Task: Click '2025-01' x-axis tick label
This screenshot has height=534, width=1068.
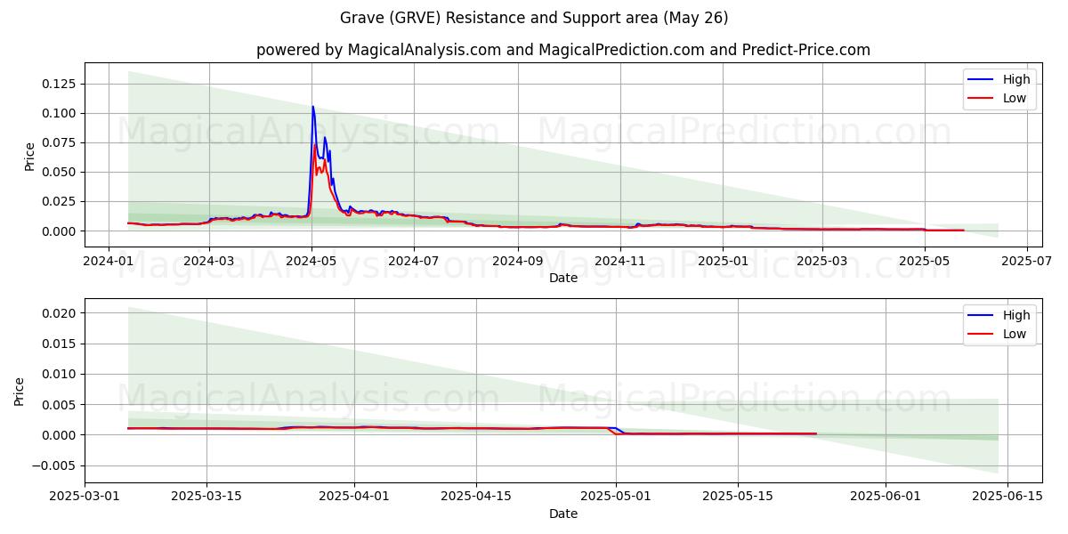Action: click(x=723, y=262)
